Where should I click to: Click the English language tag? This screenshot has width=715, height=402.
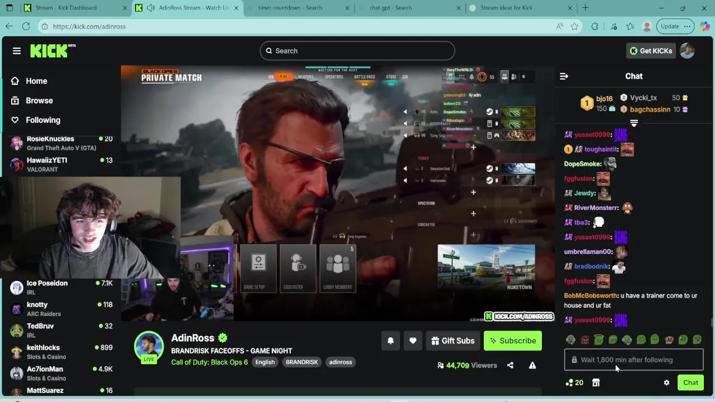265,362
